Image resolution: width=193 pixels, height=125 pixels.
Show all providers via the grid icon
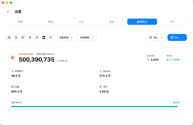click(x=9, y=37)
